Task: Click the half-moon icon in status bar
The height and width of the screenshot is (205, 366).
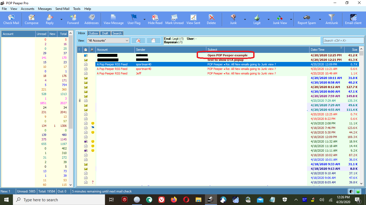Action: click(351, 191)
